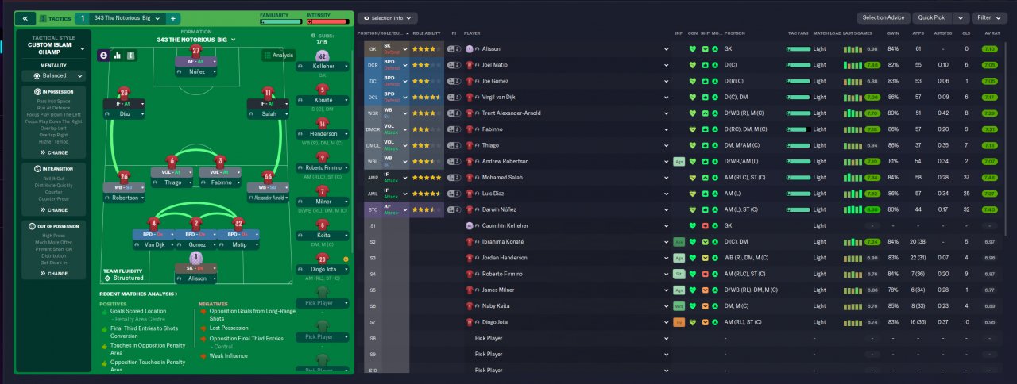The height and width of the screenshot is (384, 1017).
Task: Click the Intensity bar indicator
Action: [x=326, y=21]
